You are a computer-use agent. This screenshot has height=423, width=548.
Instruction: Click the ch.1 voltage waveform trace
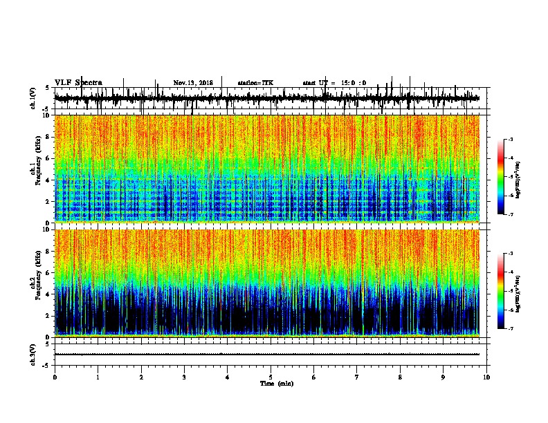pos(267,98)
